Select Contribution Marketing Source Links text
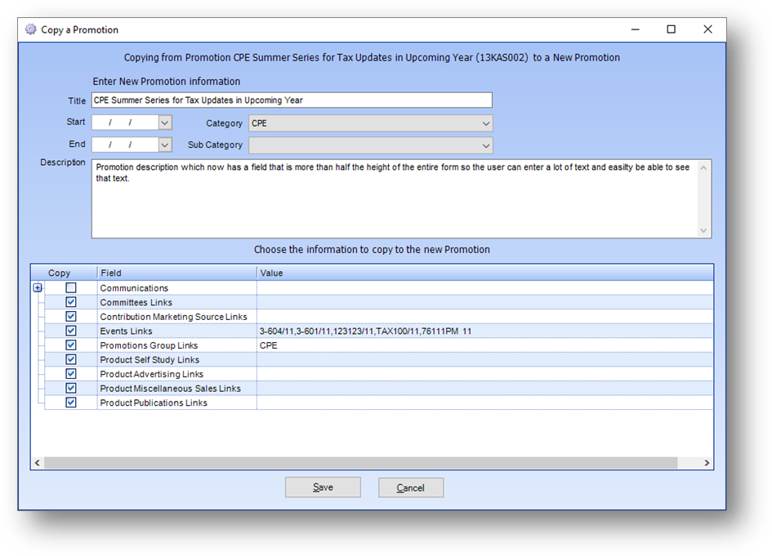 (x=173, y=317)
